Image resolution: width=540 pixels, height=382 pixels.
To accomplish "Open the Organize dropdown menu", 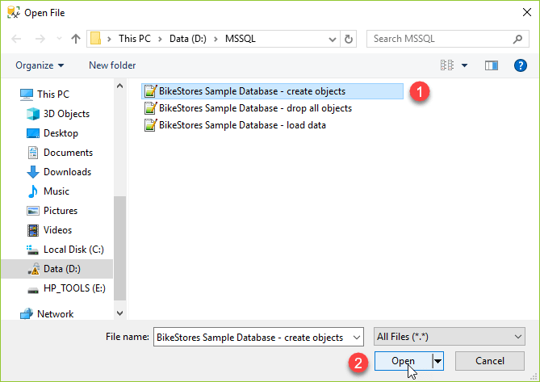I will point(39,65).
